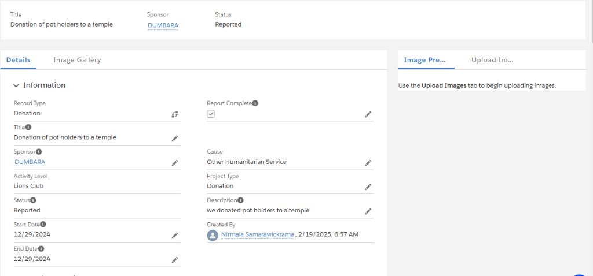Click the header title 'Donation of pot holders'
Screen dimensions: 593x276
(61, 24)
